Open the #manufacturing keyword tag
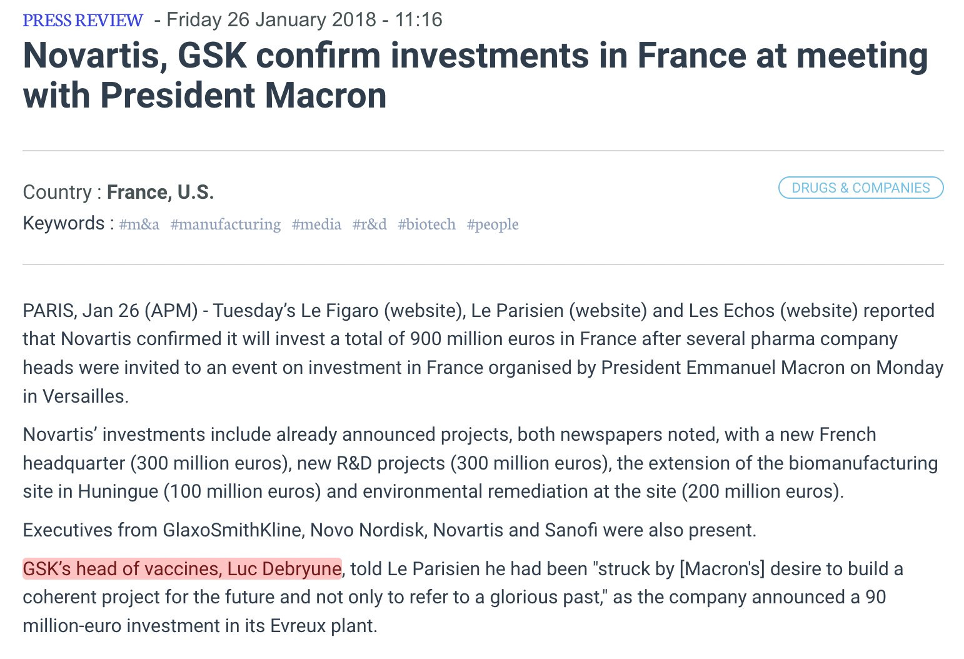The height and width of the screenshot is (659, 964). click(225, 224)
